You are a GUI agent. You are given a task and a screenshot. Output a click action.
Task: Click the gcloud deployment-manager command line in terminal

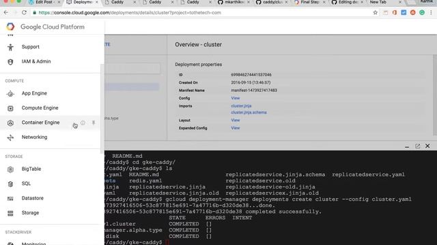pos(288,199)
